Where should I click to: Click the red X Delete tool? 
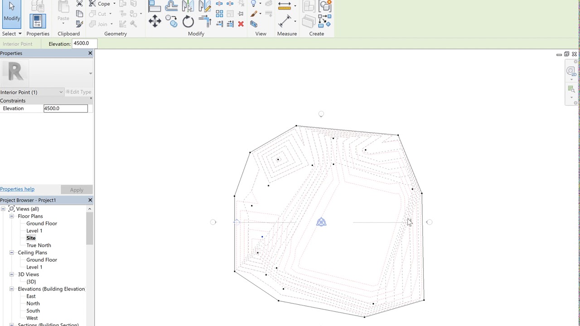coord(241,24)
